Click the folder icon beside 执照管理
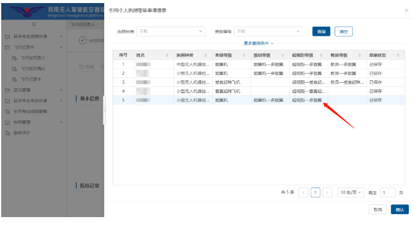 click(x=7, y=122)
